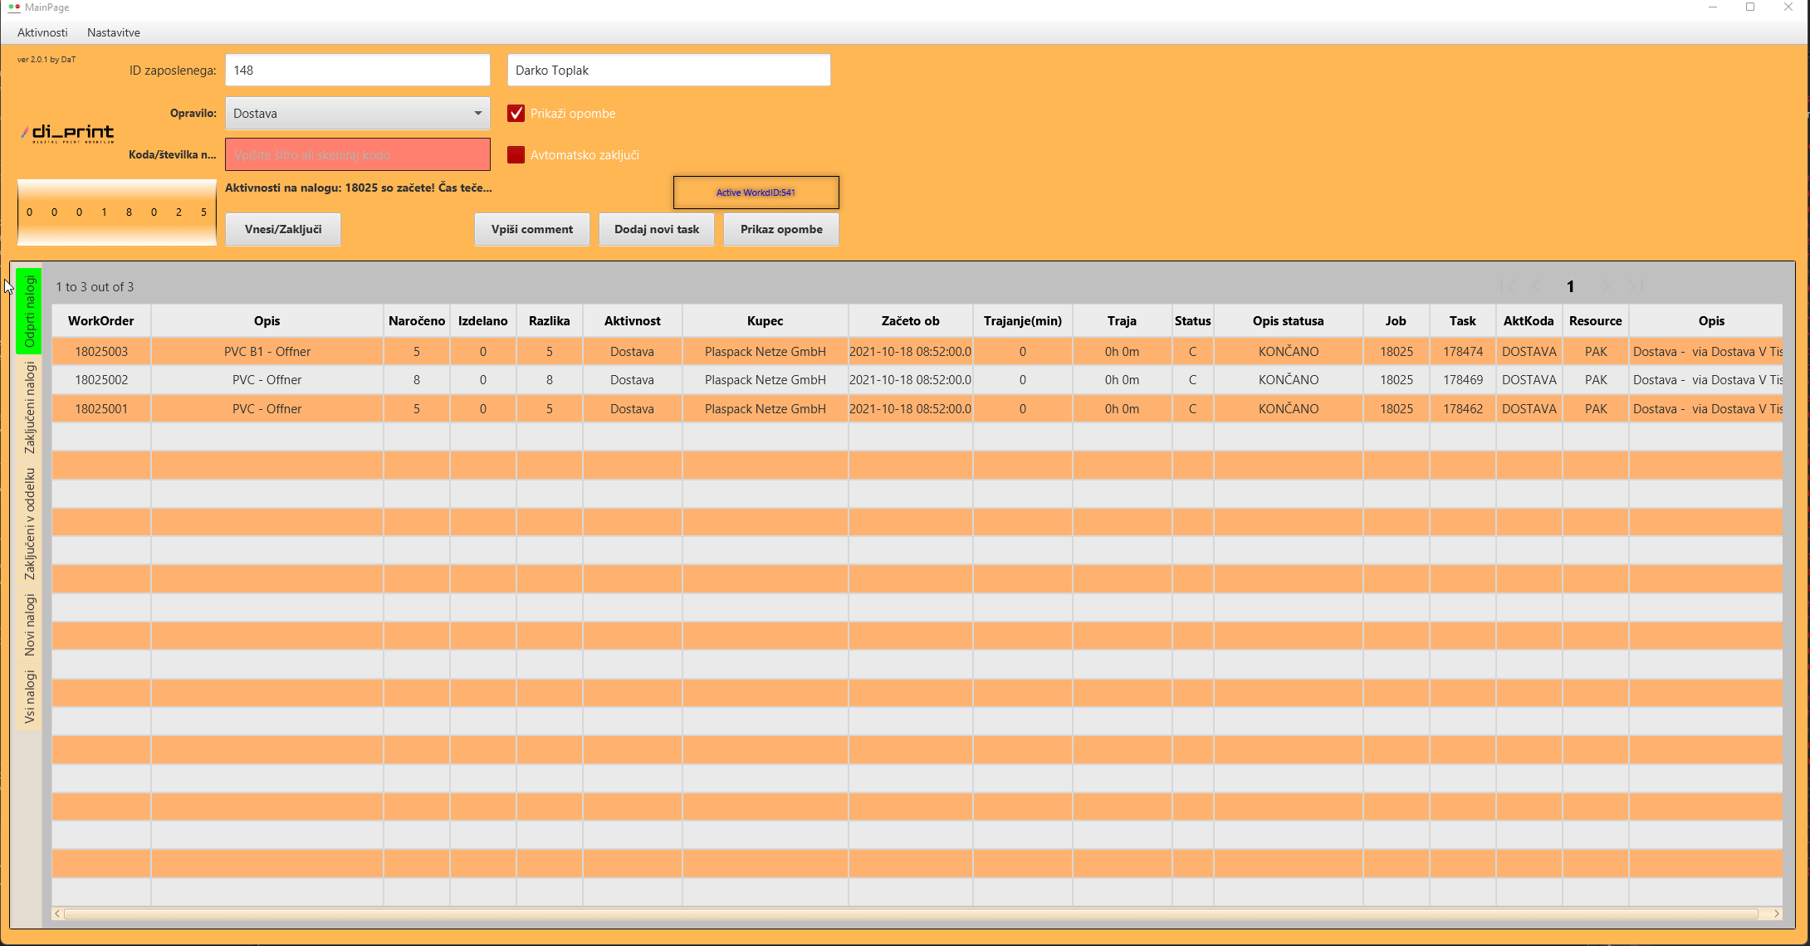Enable the Avtomatsko zaključi checkbox
Viewport: 1810px width, 946px height.
(x=516, y=155)
